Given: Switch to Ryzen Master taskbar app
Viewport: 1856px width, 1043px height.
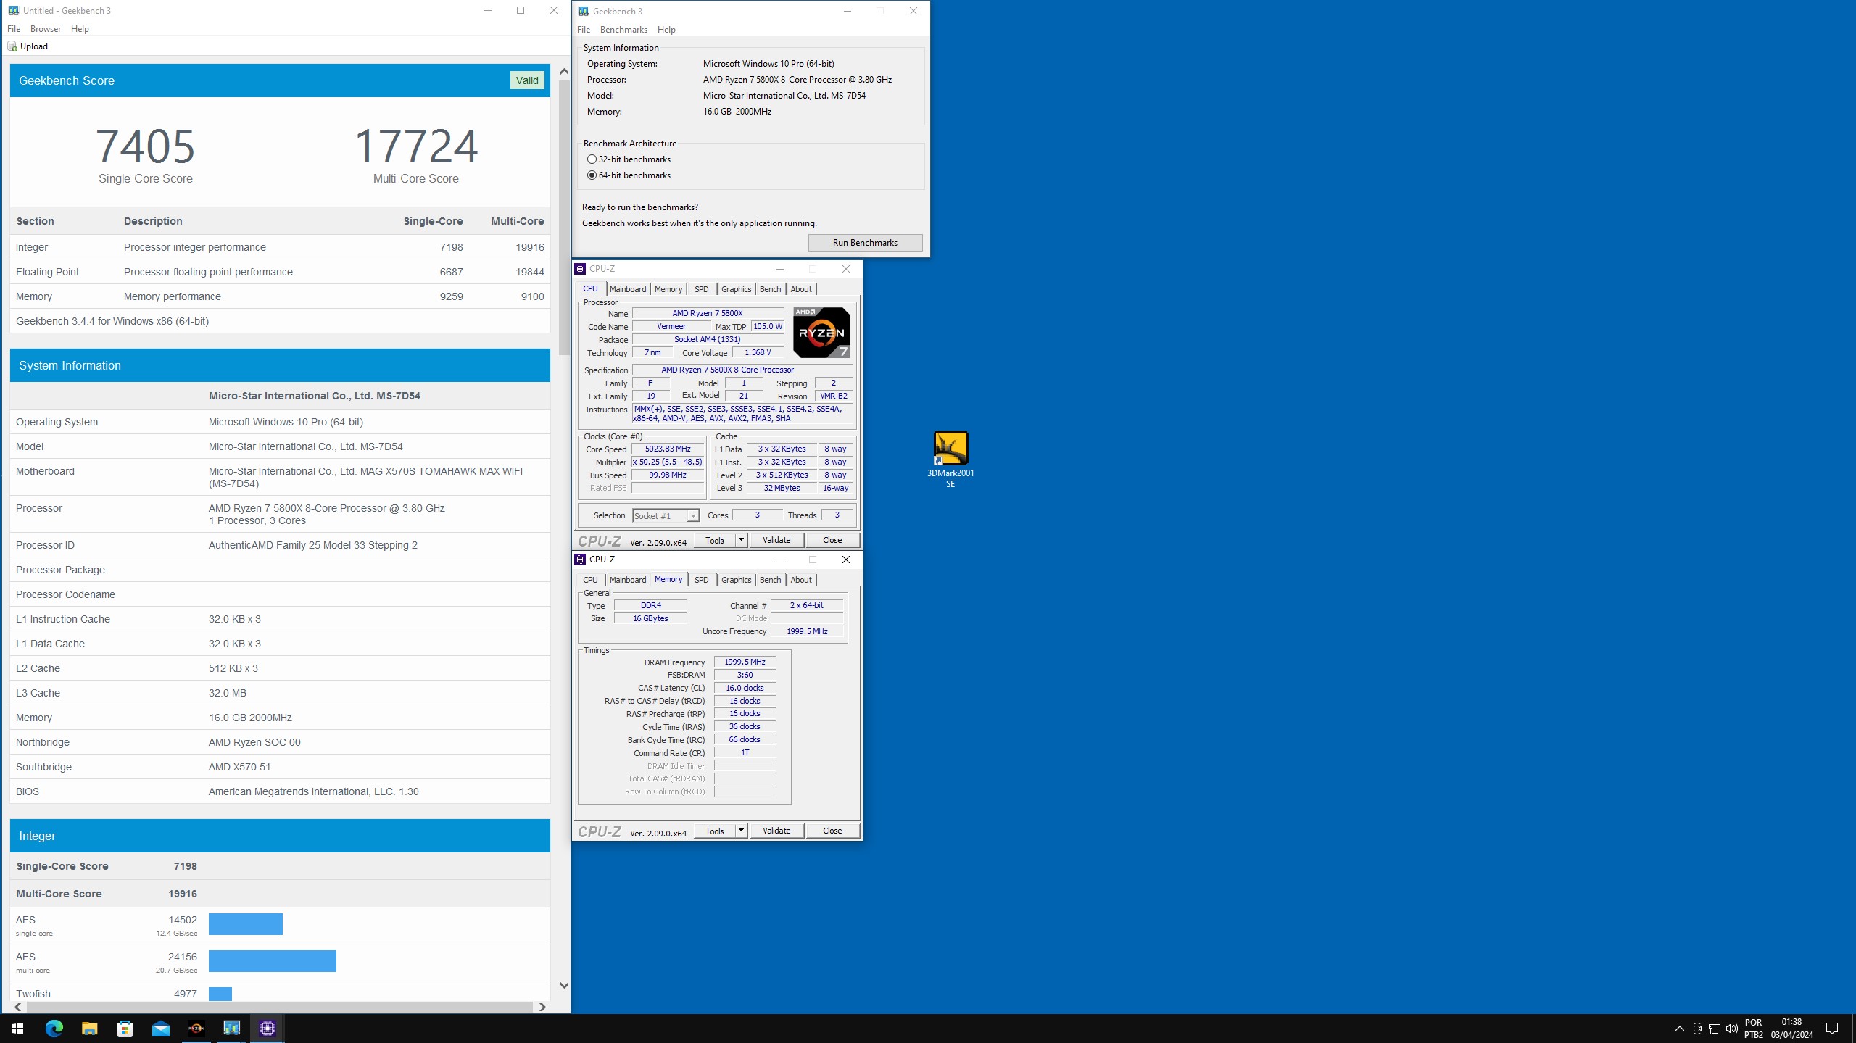Looking at the screenshot, I should 196,1029.
